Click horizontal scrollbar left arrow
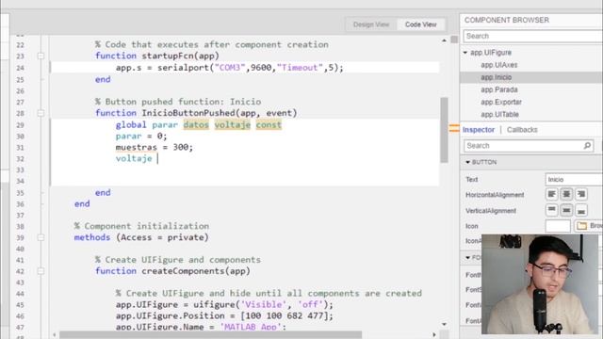603x339 pixels. pyautogui.click(x=55, y=335)
